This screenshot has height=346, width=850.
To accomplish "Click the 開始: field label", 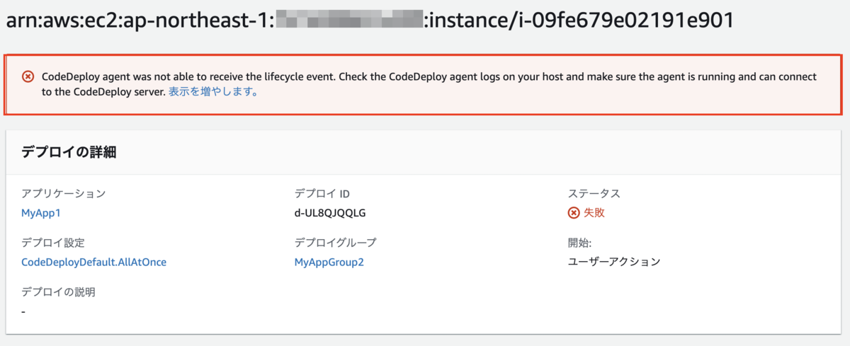I will (x=580, y=243).
